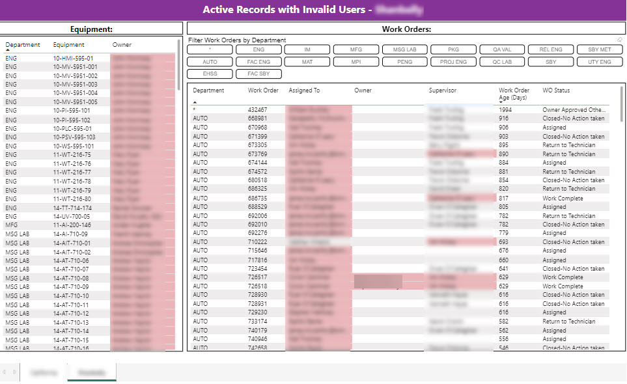Click sort arrow under Work Orders Department header

[195, 102]
